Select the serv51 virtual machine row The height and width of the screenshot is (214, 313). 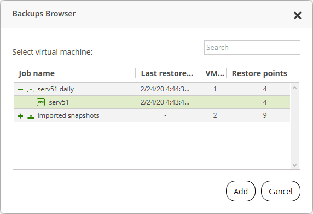(152, 102)
